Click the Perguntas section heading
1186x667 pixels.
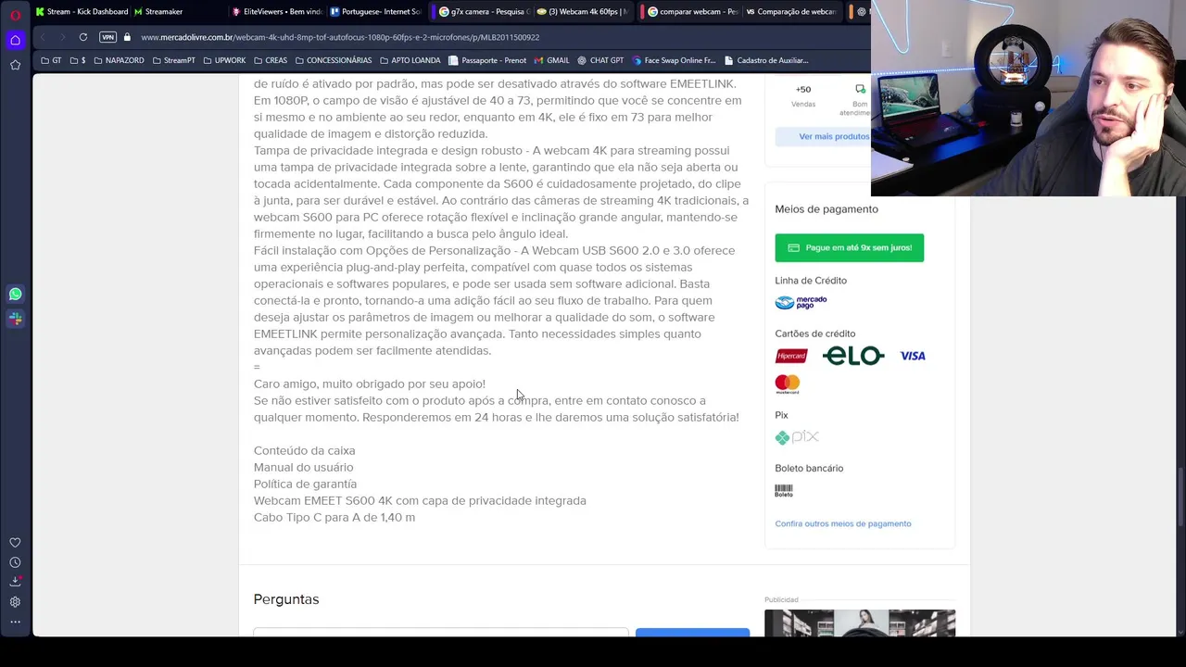point(286,599)
